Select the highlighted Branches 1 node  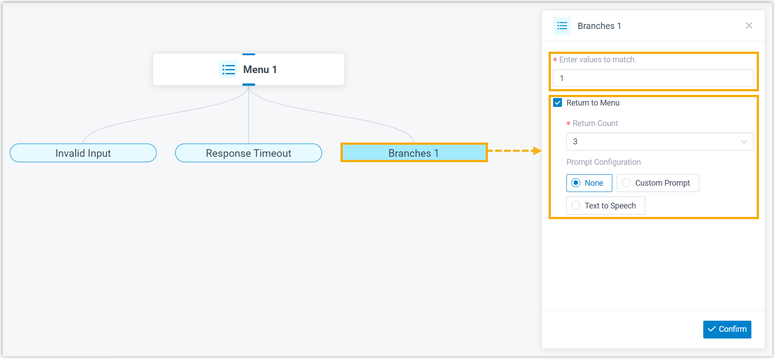(414, 153)
